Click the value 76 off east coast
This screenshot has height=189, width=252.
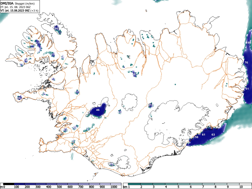[x=246, y=62]
